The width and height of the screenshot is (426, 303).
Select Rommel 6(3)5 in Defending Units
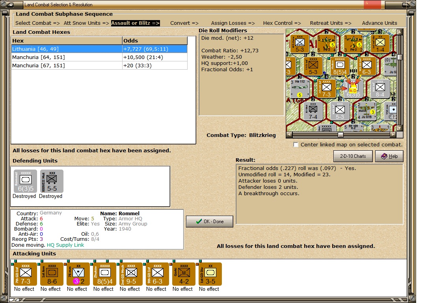[x=25, y=181]
